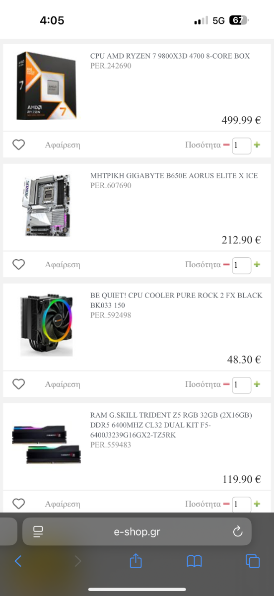
Task: Focus quantity field for Gigabyte motherboard
Action: click(x=242, y=265)
